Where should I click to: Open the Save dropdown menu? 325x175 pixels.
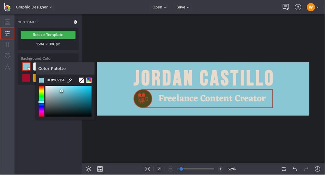tap(183, 7)
